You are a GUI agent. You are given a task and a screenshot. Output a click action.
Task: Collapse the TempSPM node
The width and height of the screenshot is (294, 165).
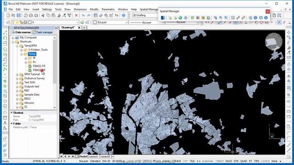[17, 46]
